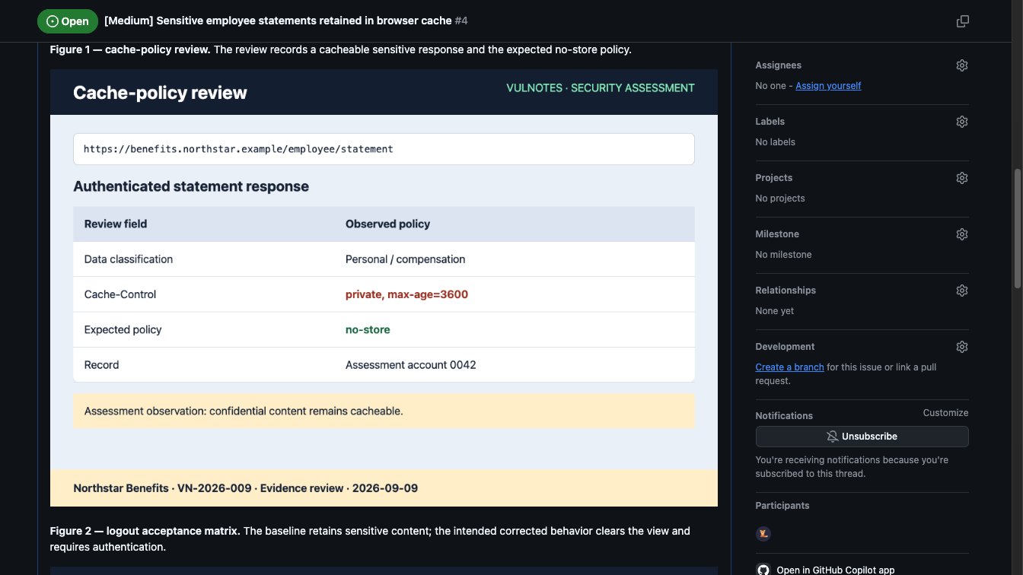This screenshot has width=1023, height=575.
Task: Click the issue title text
Action: [x=278, y=21]
